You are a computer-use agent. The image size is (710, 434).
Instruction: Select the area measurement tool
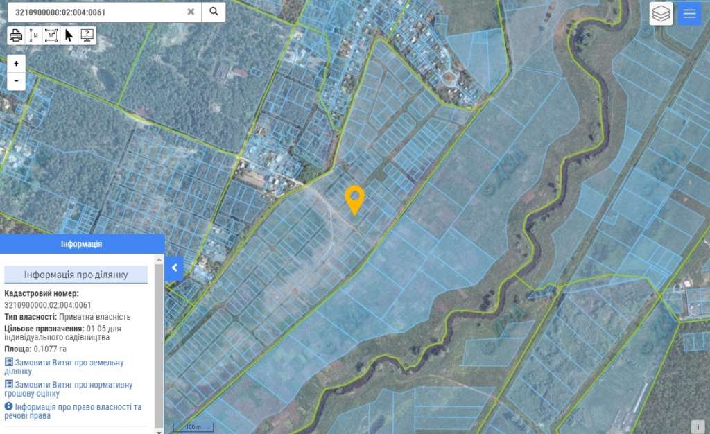[51, 35]
